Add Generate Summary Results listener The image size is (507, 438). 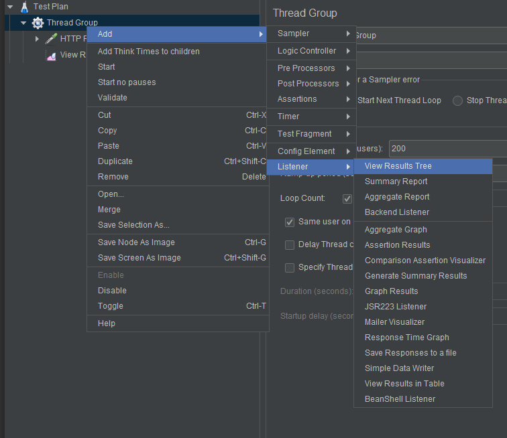point(423,276)
